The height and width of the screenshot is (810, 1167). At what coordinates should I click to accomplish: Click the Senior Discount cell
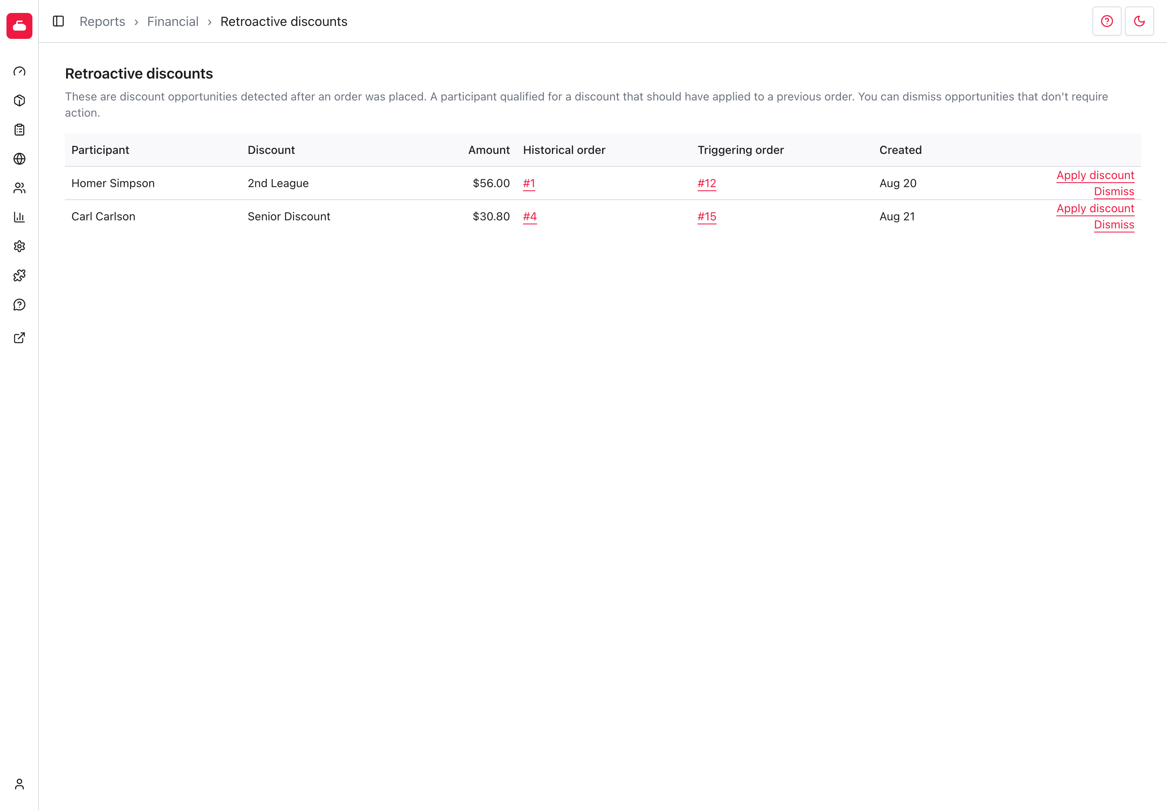pyautogui.click(x=289, y=217)
